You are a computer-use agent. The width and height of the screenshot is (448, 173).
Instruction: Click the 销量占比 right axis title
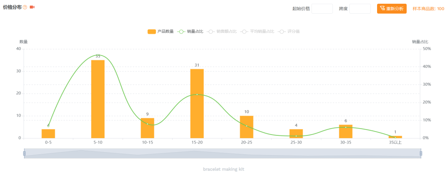tap(420, 42)
